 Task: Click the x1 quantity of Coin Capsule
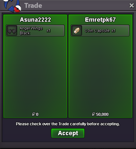[x=113, y=31]
